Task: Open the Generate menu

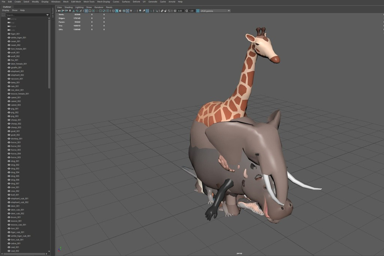Action: [x=153, y=2]
